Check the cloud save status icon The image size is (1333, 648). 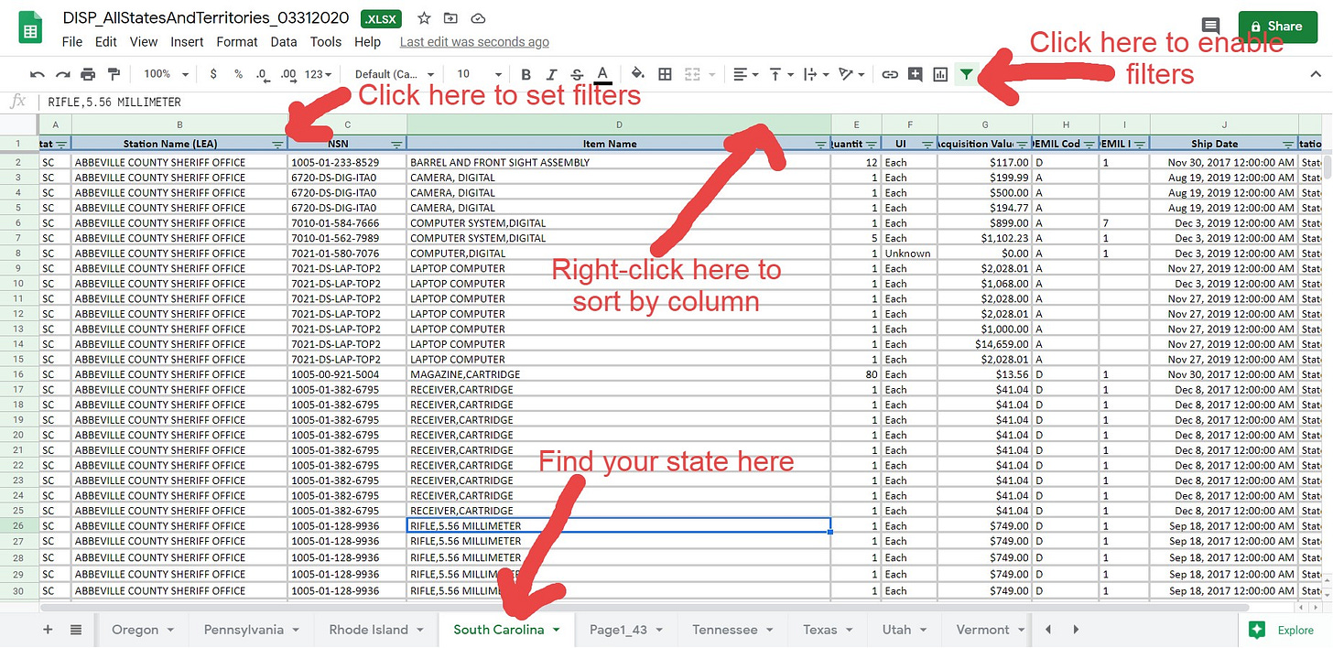pyautogui.click(x=477, y=18)
